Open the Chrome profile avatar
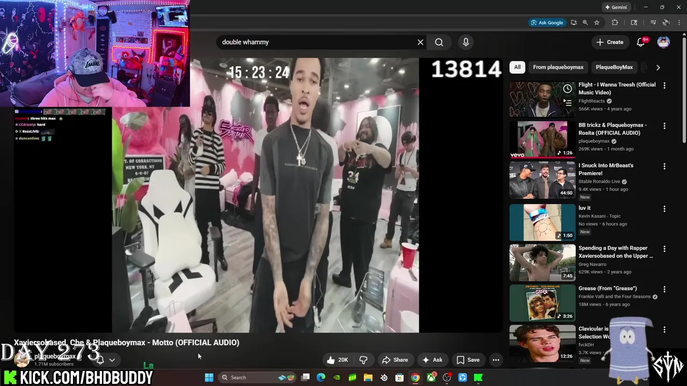Image resolution: width=687 pixels, height=386 pixels. [x=666, y=23]
